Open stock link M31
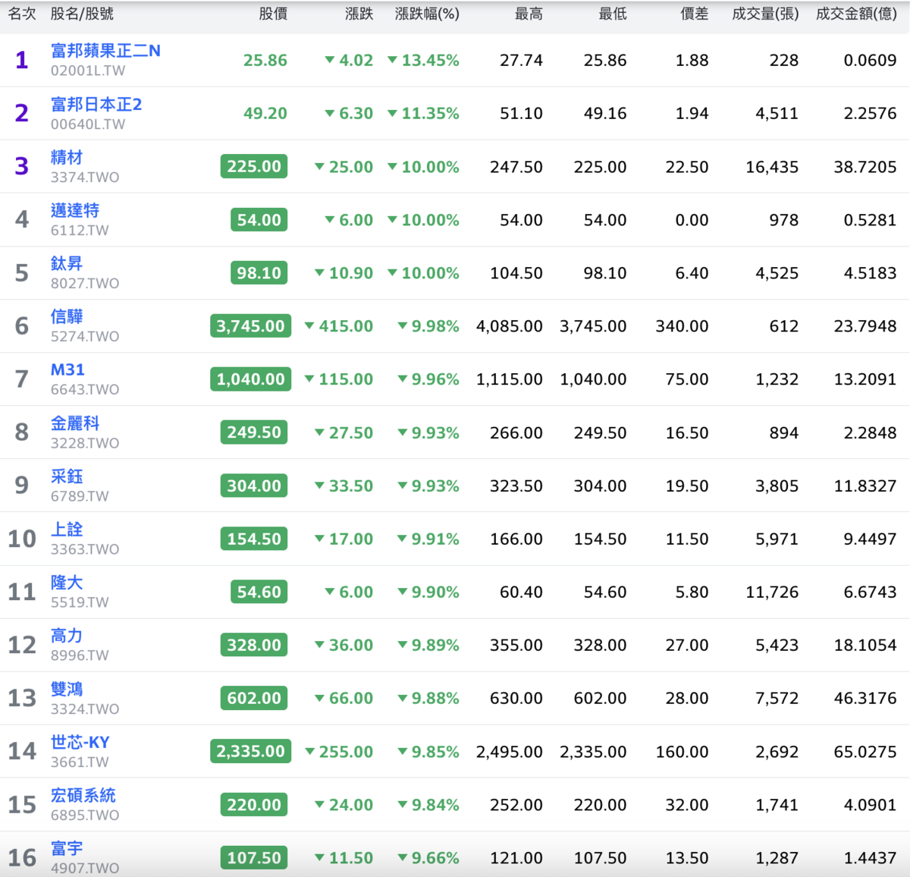This screenshot has height=877, width=910. click(x=67, y=369)
